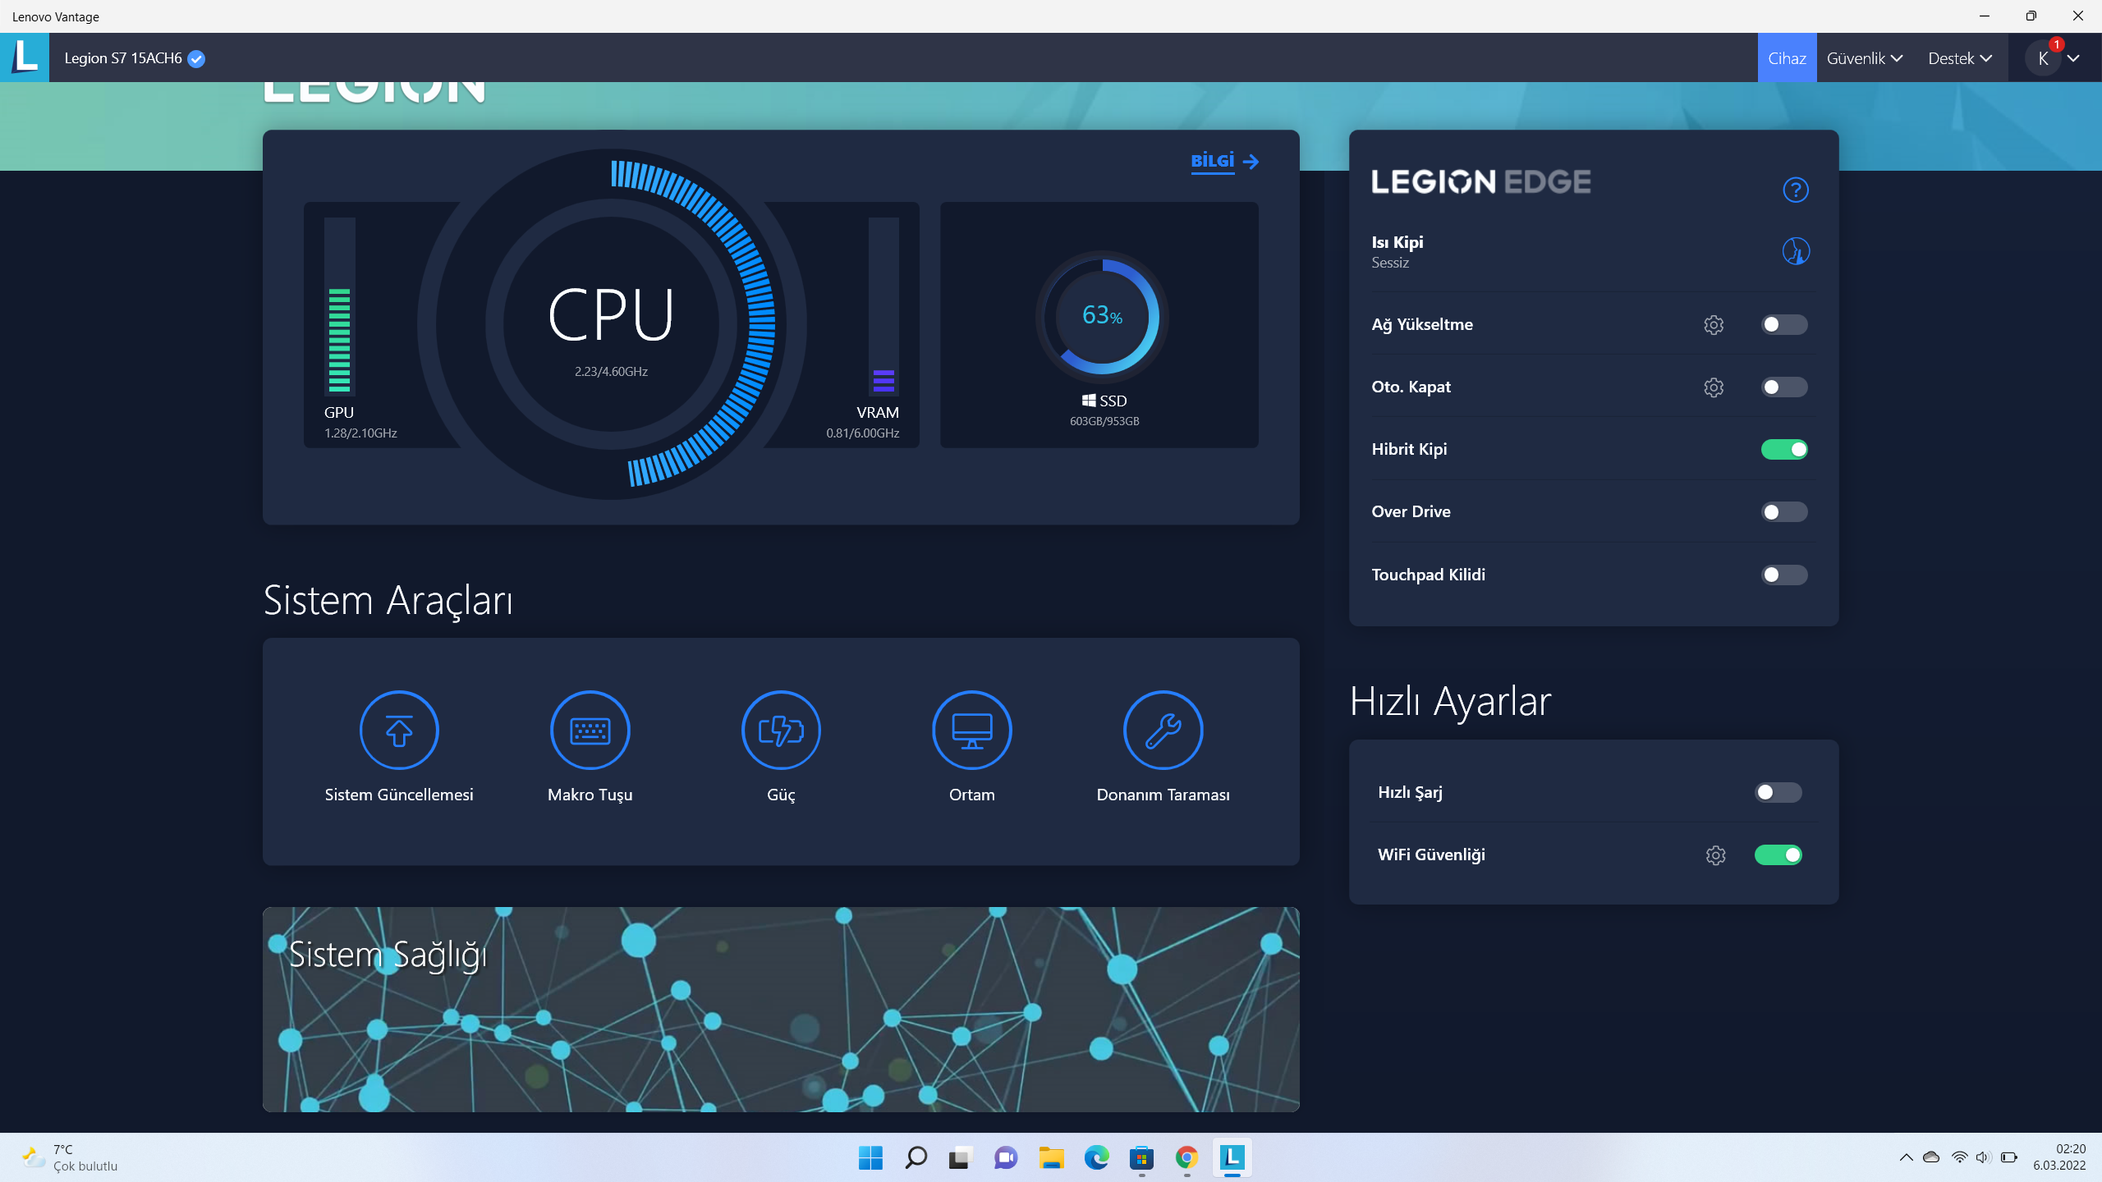Click clock and date in taskbar
Viewport: 2102px width, 1182px height.
[x=2059, y=1157]
